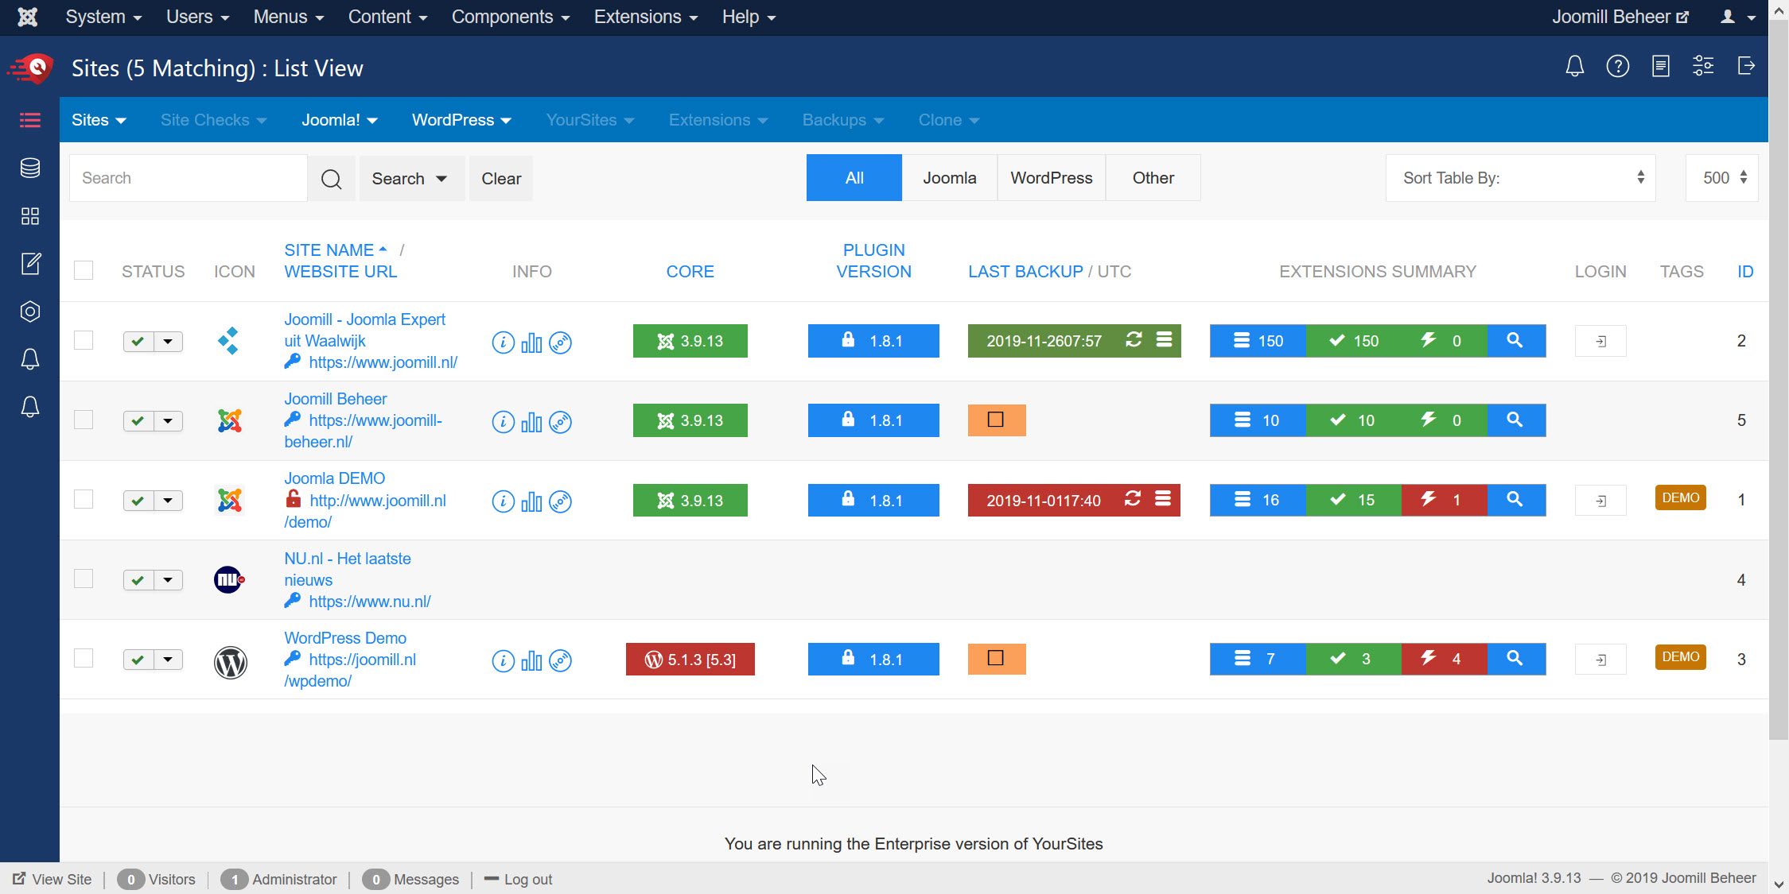Click the red core version 5.1.3 badge
Viewport: 1789px width, 894px height.
coord(690,660)
